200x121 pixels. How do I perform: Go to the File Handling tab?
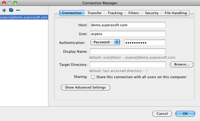(176, 13)
